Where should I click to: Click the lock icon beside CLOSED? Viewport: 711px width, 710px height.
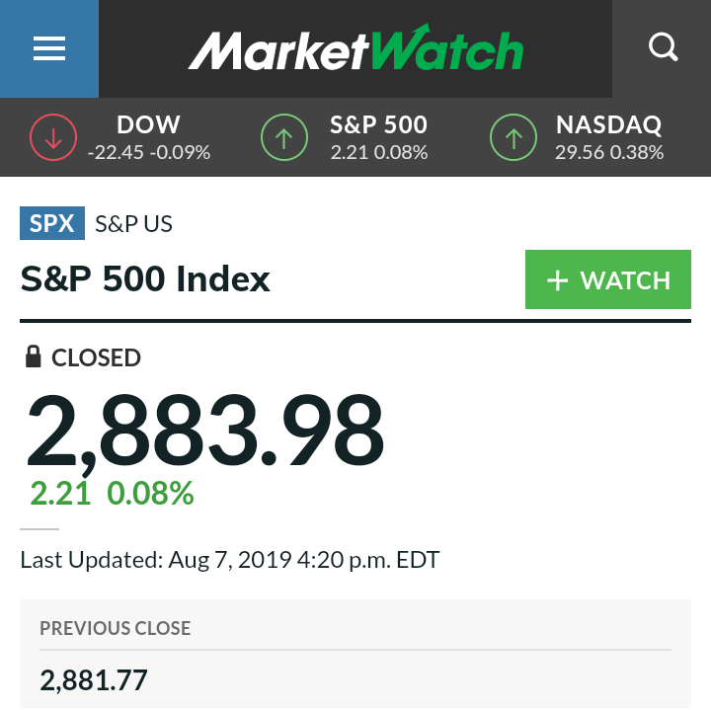coord(34,356)
